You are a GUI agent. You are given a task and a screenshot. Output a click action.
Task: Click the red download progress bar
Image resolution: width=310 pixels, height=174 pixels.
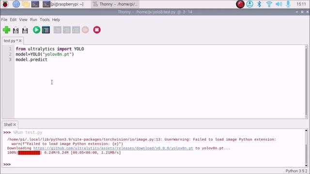click(x=29, y=153)
